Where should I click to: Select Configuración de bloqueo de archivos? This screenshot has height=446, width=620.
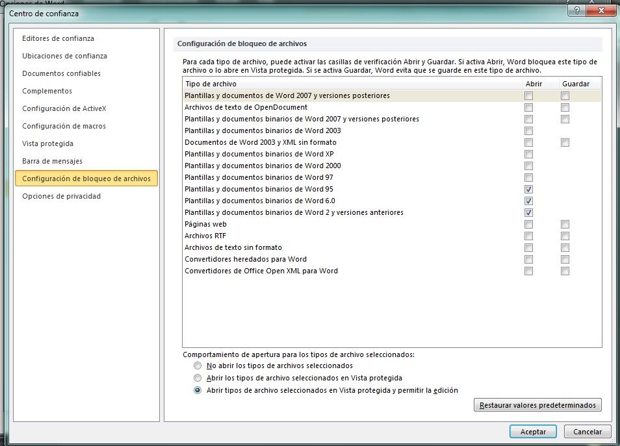coord(86,179)
